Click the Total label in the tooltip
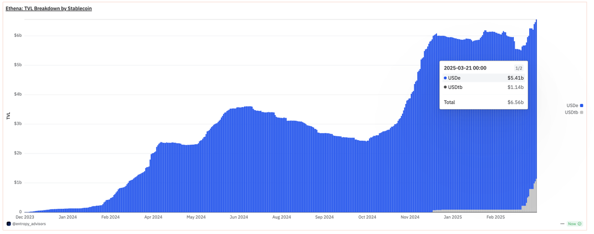The height and width of the screenshot is (234, 594). [449, 102]
